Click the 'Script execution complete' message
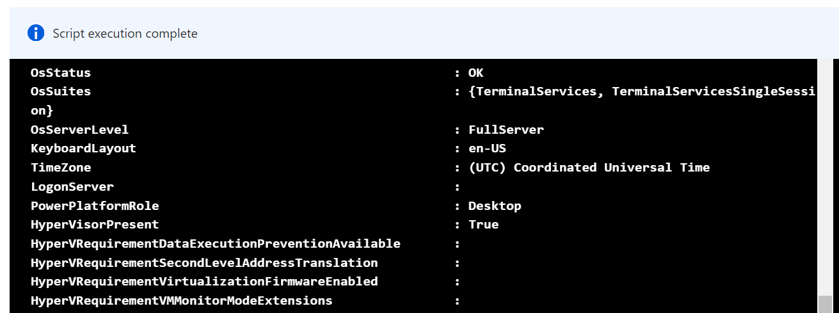The height and width of the screenshot is (313, 839). tap(125, 34)
